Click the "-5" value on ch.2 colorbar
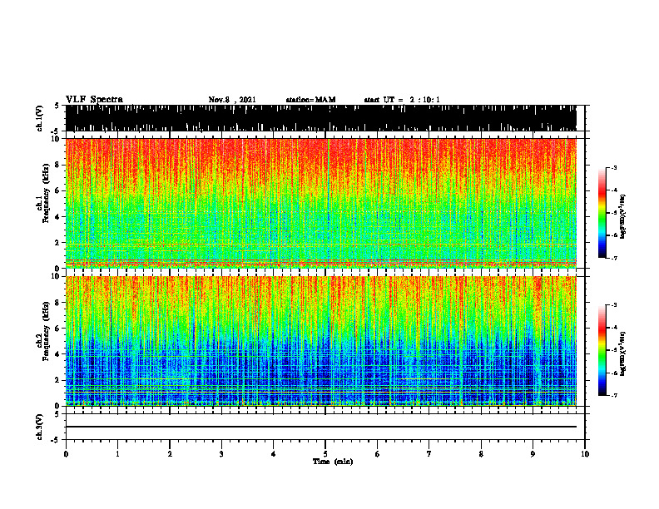This screenshot has width=659, height=509. [x=614, y=350]
